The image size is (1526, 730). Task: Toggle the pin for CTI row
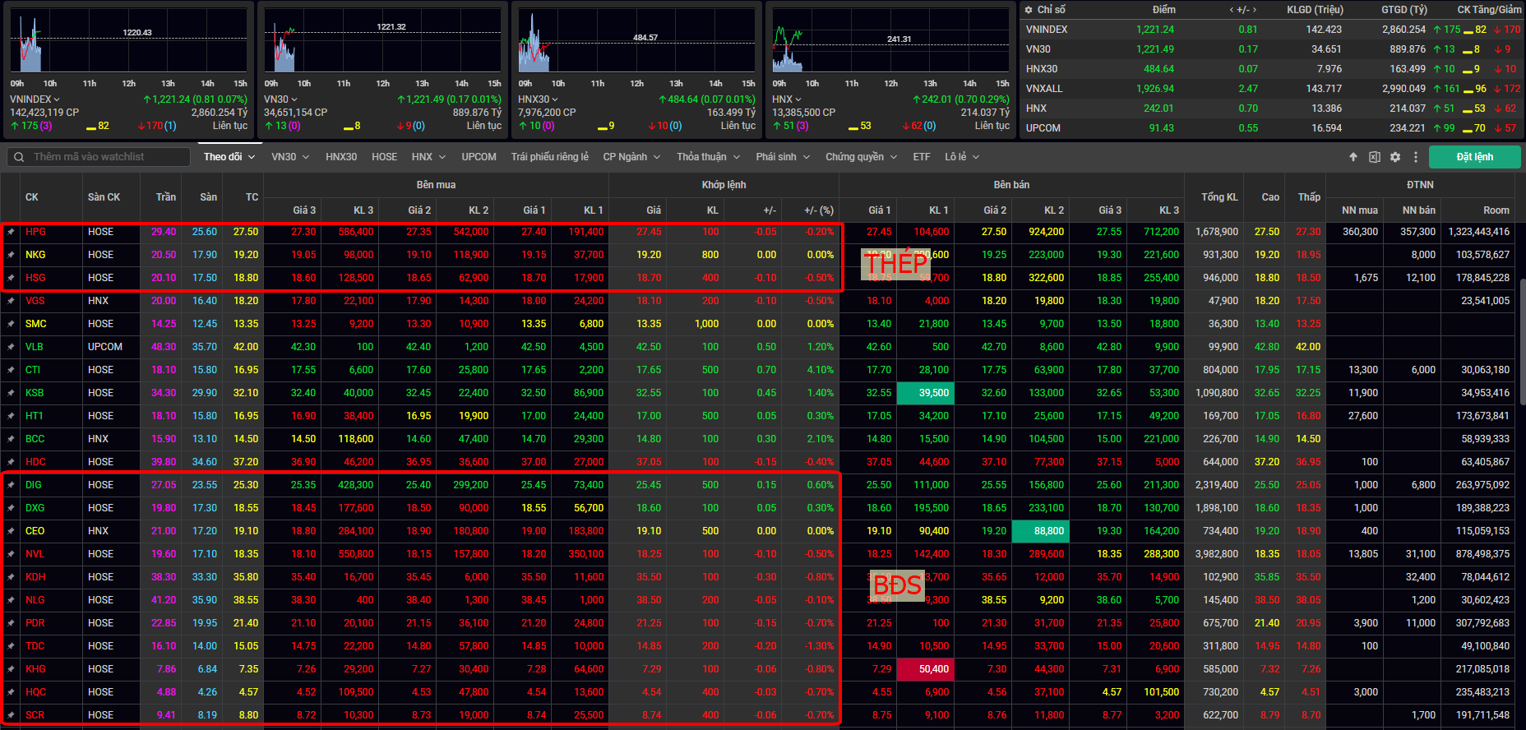coord(11,370)
